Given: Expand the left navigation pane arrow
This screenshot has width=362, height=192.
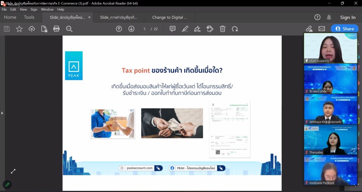Looking at the screenshot, I should click(x=2, y=113).
